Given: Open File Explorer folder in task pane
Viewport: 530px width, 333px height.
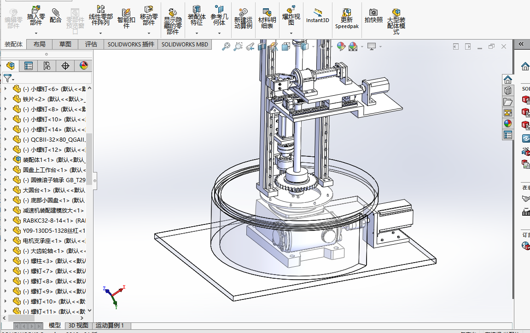Looking at the screenshot, I should point(508,102).
